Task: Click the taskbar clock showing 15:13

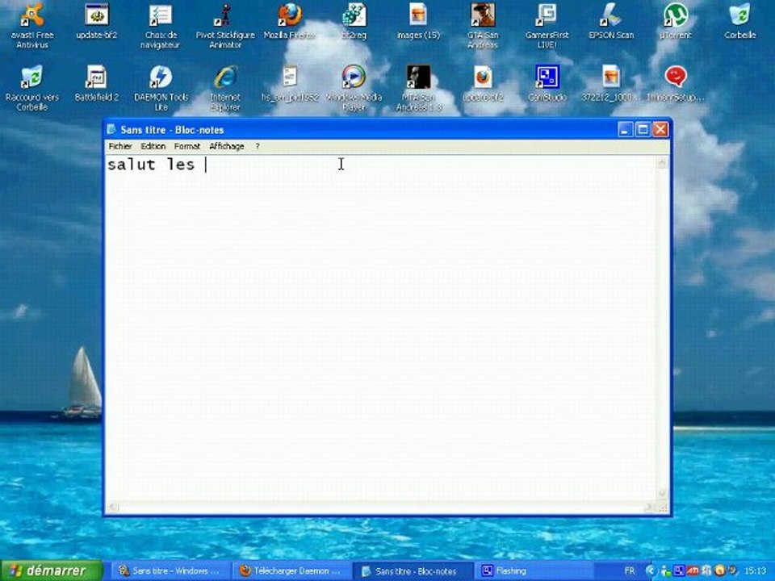Action: click(x=755, y=571)
